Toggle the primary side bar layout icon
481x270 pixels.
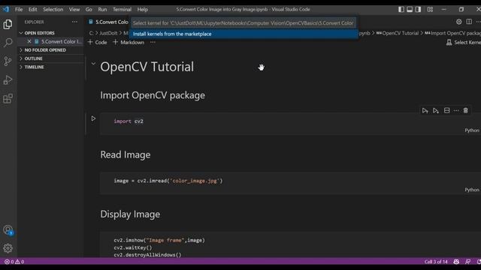(x=401, y=10)
